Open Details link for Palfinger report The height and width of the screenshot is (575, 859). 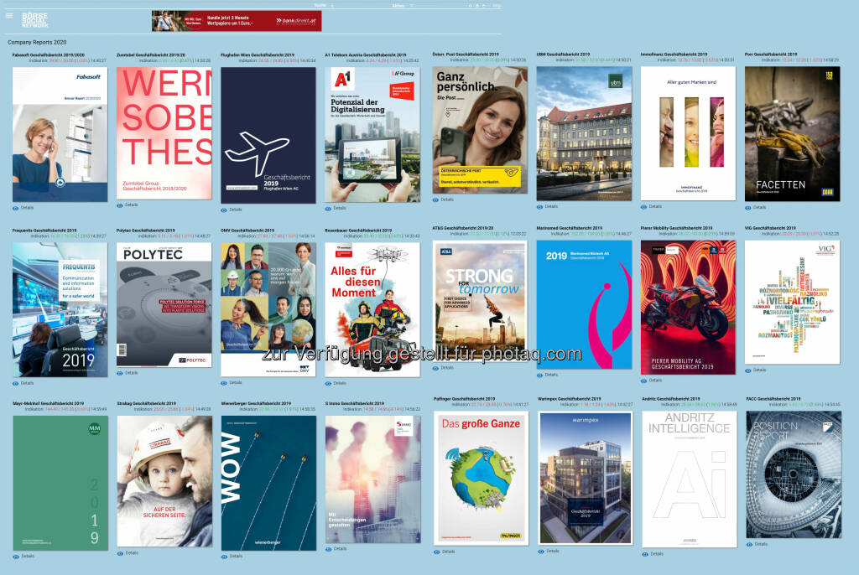449,552
